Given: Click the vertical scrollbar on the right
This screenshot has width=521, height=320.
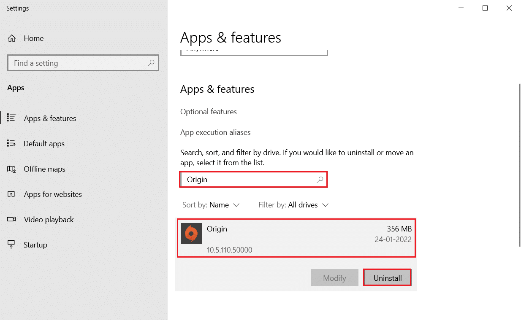Looking at the screenshot, I should pos(519,164).
